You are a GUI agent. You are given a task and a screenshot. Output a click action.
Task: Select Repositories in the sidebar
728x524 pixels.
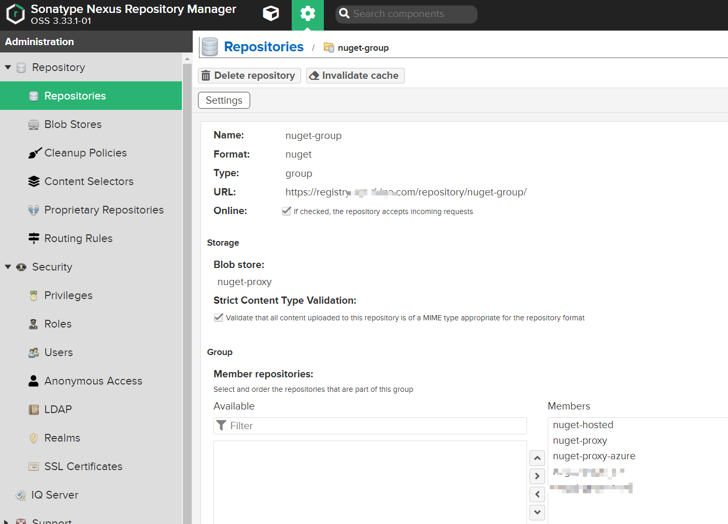click(x=91, y=96)
